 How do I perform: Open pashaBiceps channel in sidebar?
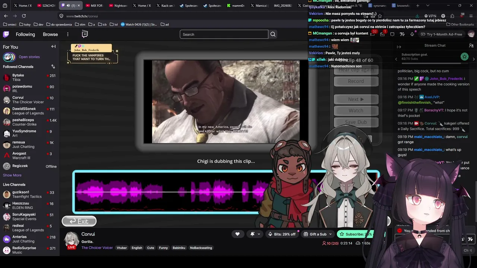click(x=30, y=122)
